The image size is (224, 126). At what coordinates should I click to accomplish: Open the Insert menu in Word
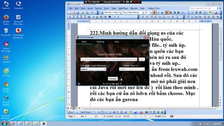point(90,8)
